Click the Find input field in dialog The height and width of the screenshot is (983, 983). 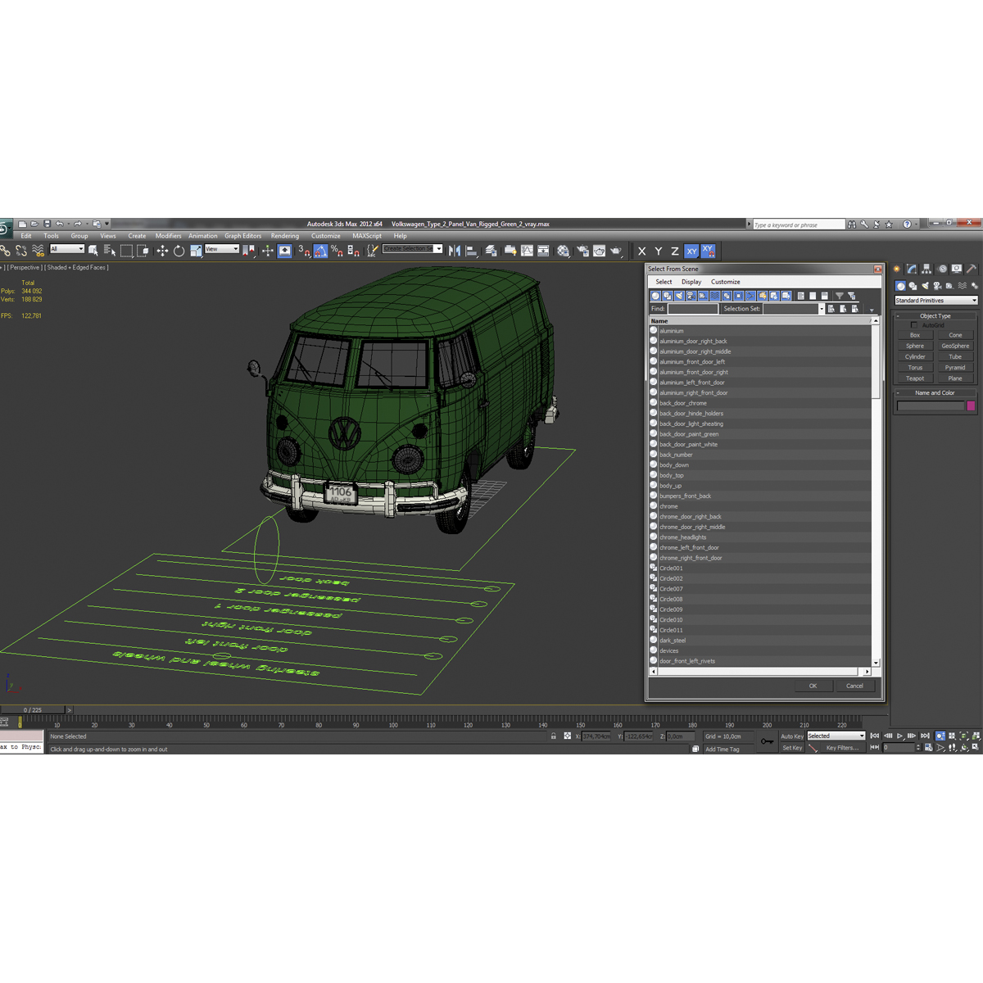coord(693,309)
